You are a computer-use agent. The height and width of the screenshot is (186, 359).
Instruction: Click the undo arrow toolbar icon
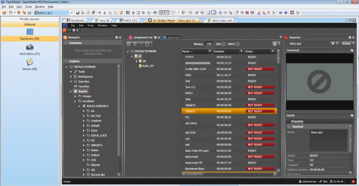coord(99,13)
